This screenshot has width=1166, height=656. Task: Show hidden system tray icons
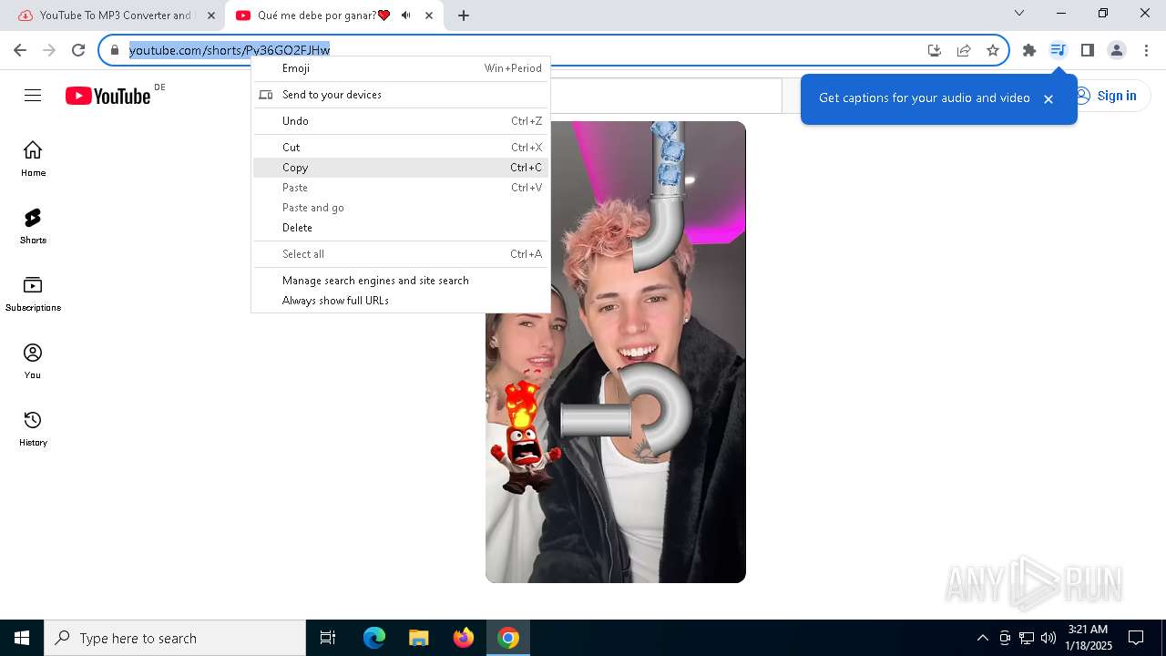click(x=982, y=638)
